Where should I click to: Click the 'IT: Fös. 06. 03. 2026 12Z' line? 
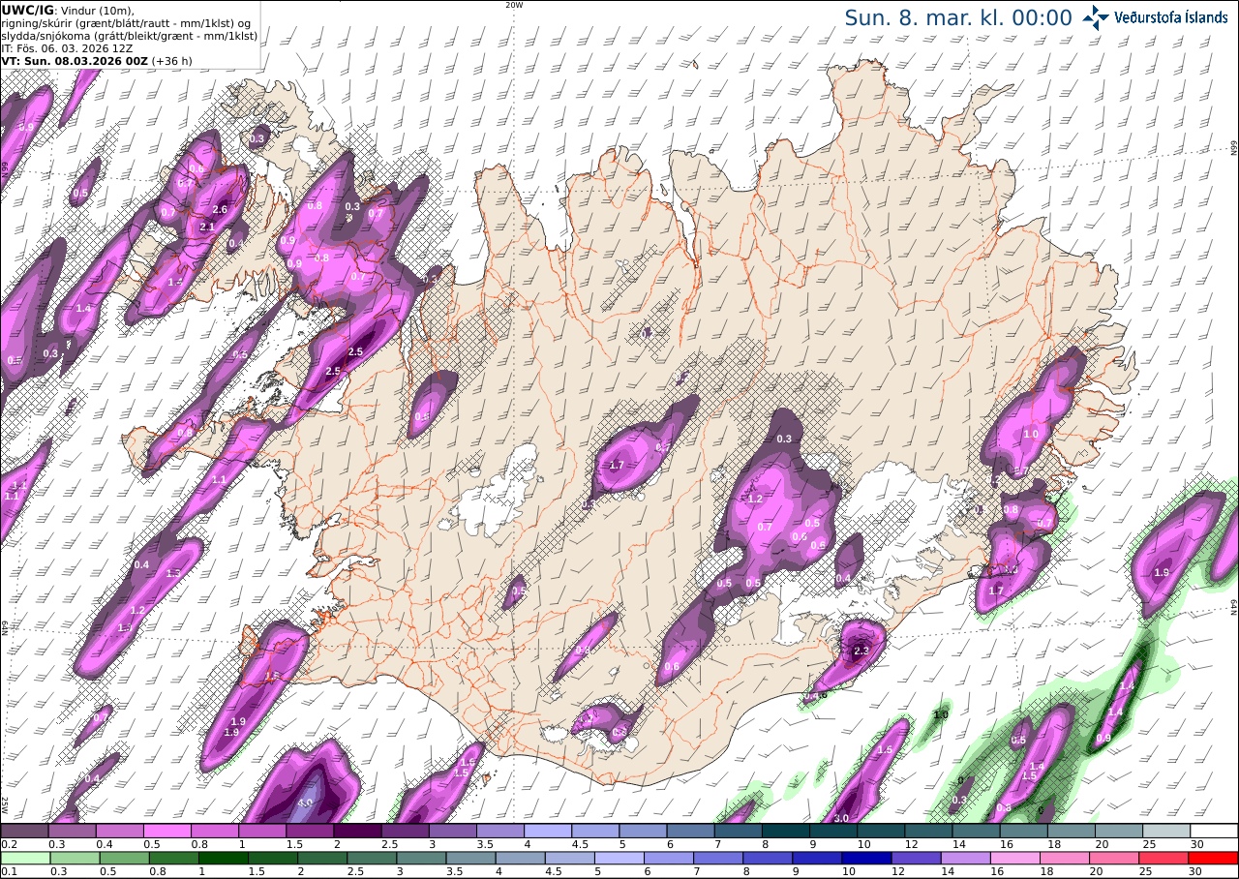[x=66, y=47]
